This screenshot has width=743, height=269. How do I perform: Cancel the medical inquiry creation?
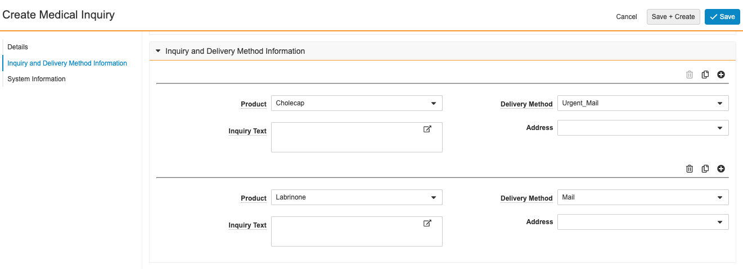(x=626, y=17)
